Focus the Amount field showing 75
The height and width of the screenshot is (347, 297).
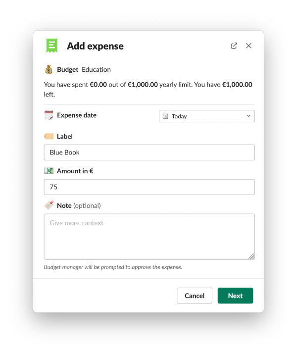149,187
